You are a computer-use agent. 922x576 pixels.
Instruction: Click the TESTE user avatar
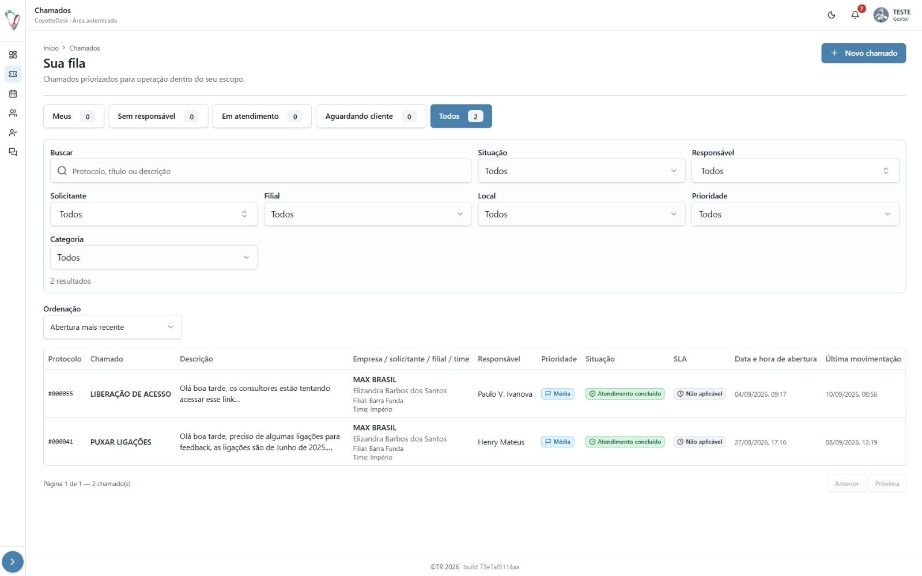tap(881, 15)
